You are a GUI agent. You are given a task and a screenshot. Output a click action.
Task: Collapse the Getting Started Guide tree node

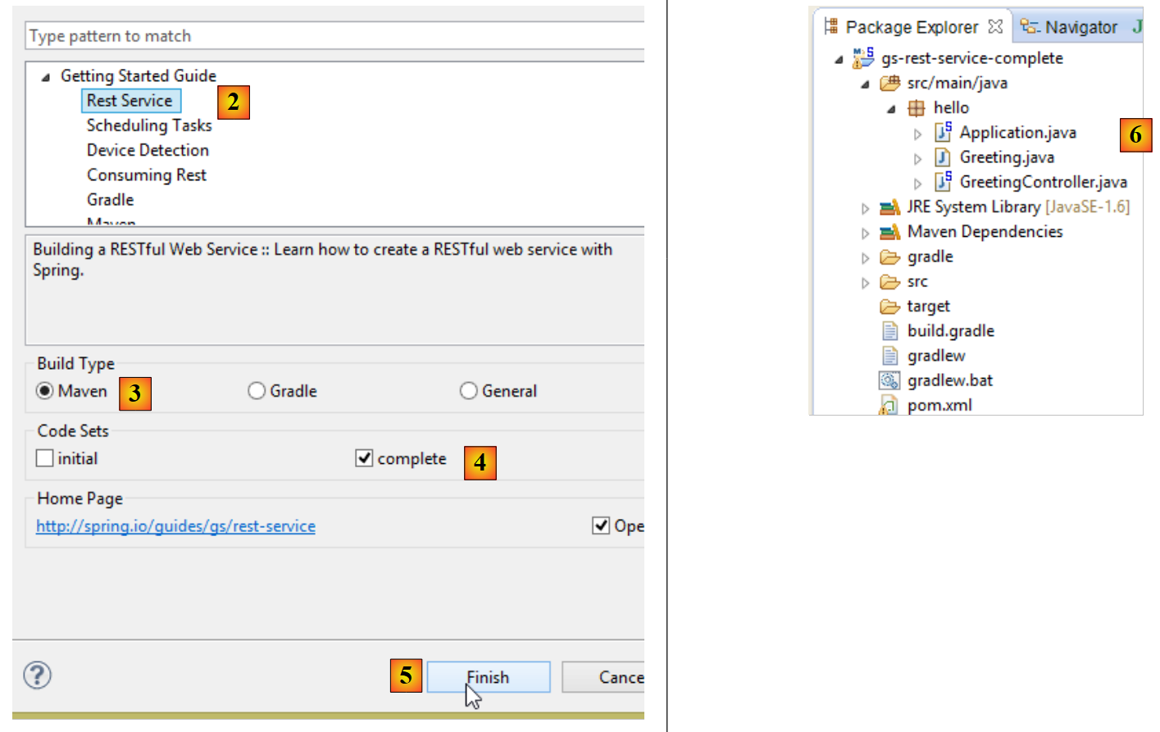tap(46, 77)
